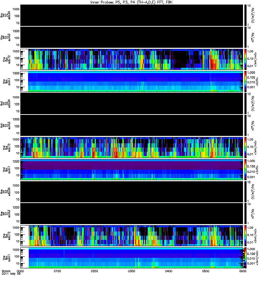The image size is (263, 281).
Task: Click inside the thd fbk scm1 spectrogram
Action: click(x=132, y=170)
